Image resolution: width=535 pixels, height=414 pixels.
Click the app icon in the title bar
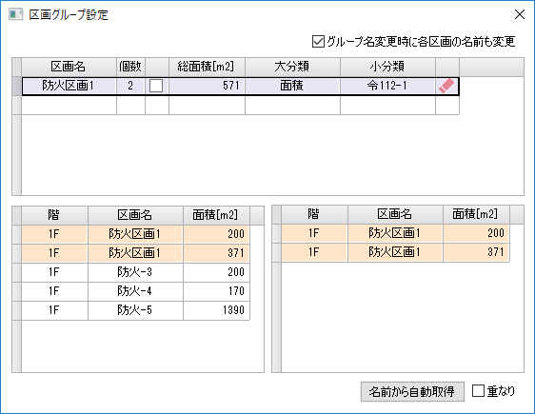15,14
